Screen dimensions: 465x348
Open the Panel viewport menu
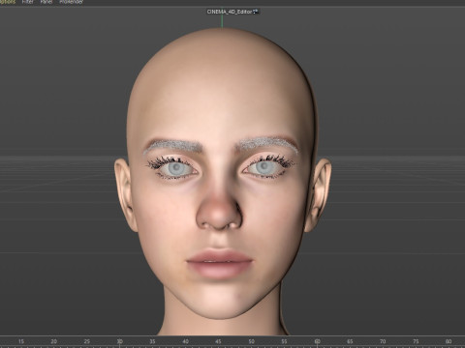(46, 2)
